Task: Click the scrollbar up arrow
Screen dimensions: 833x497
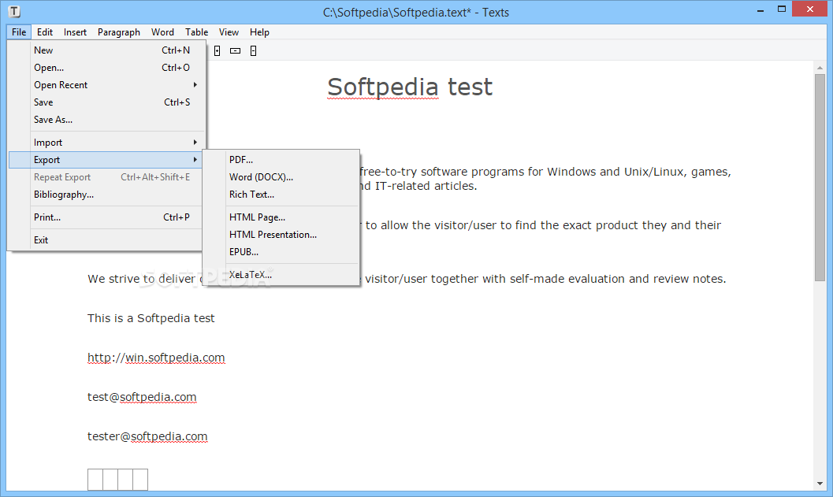Action: [820, 67]
